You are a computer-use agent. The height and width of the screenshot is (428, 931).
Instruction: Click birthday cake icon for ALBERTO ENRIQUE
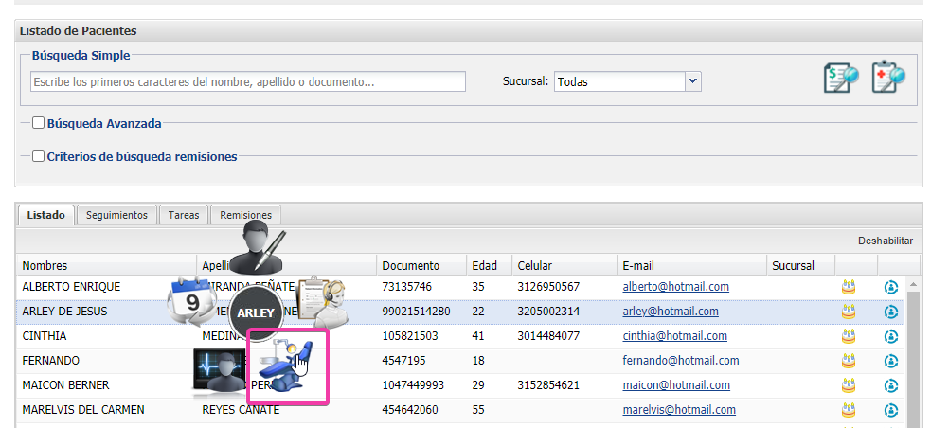pos(849,287)
